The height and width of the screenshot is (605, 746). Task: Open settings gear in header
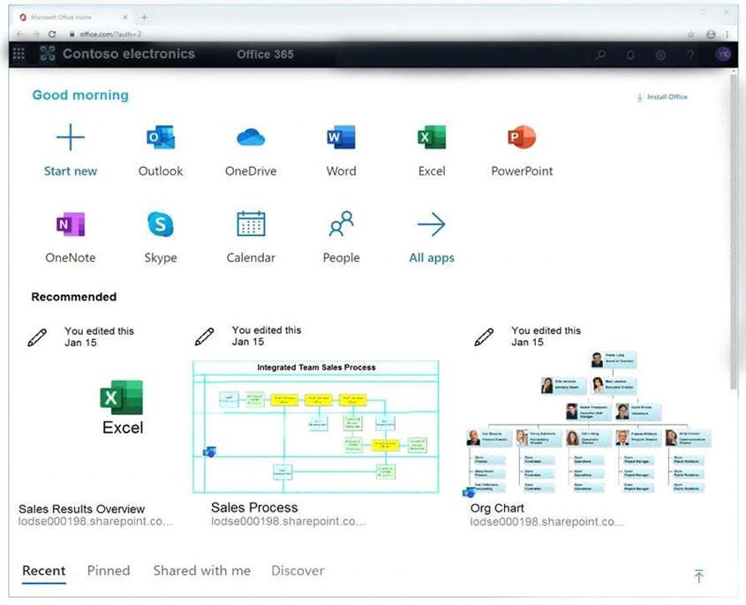point(660,55)
